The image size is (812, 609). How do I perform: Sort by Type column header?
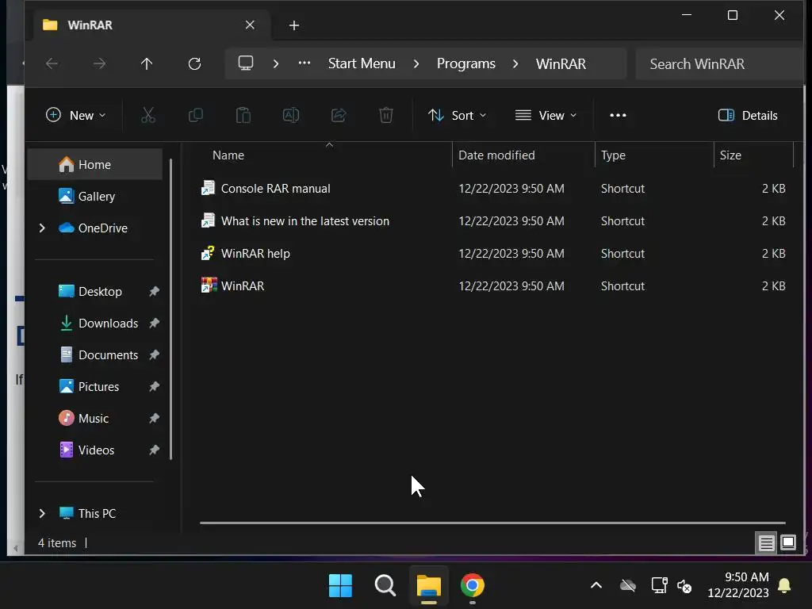[613, 155]
